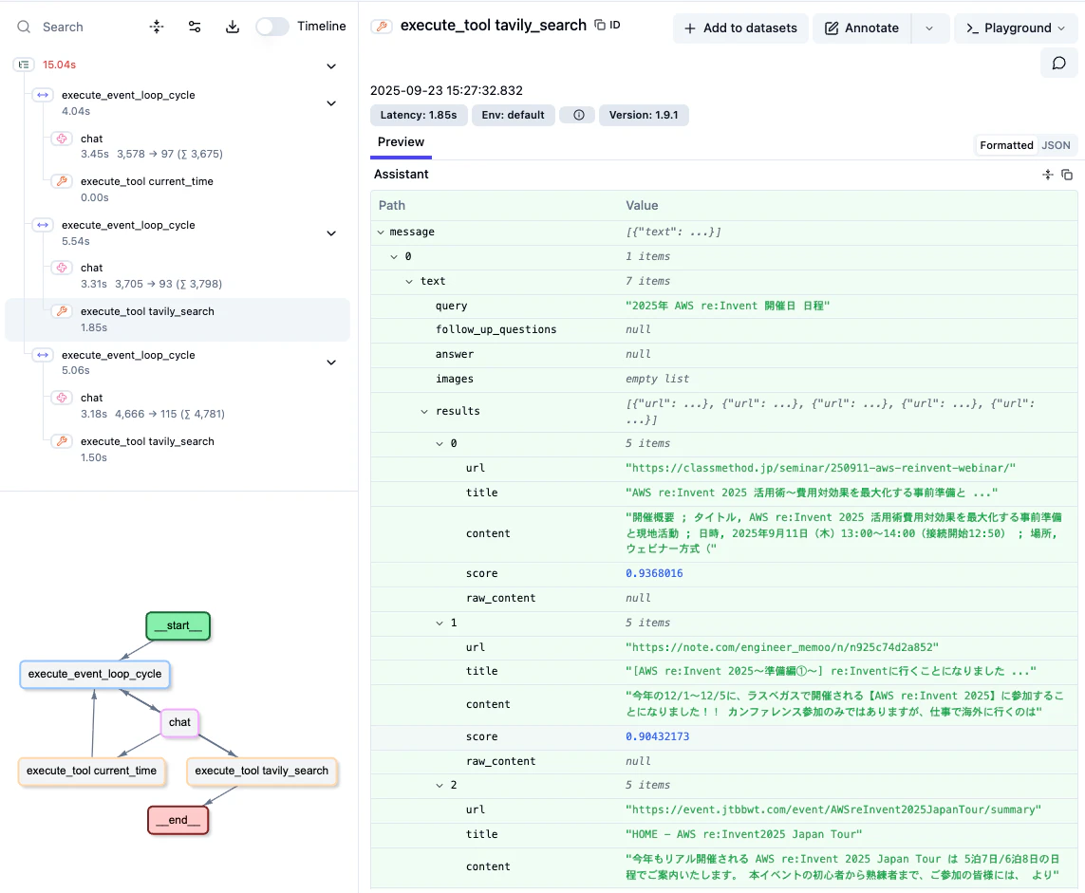
Task: Click the generation icon of the 3.45s chat
Action: coord(62,140)
